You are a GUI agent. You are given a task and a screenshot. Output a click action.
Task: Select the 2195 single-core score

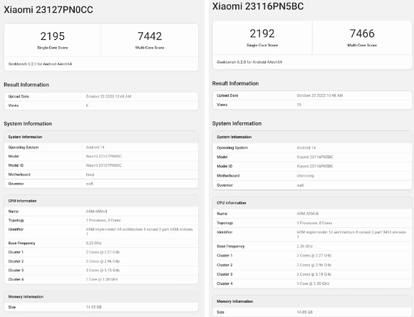(x=52, y=36)
